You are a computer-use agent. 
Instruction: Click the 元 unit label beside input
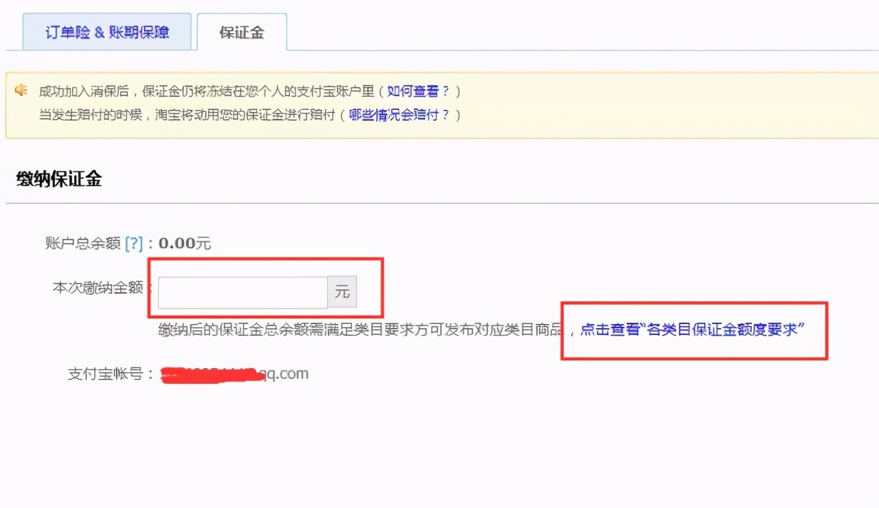[x=342, y=292]
